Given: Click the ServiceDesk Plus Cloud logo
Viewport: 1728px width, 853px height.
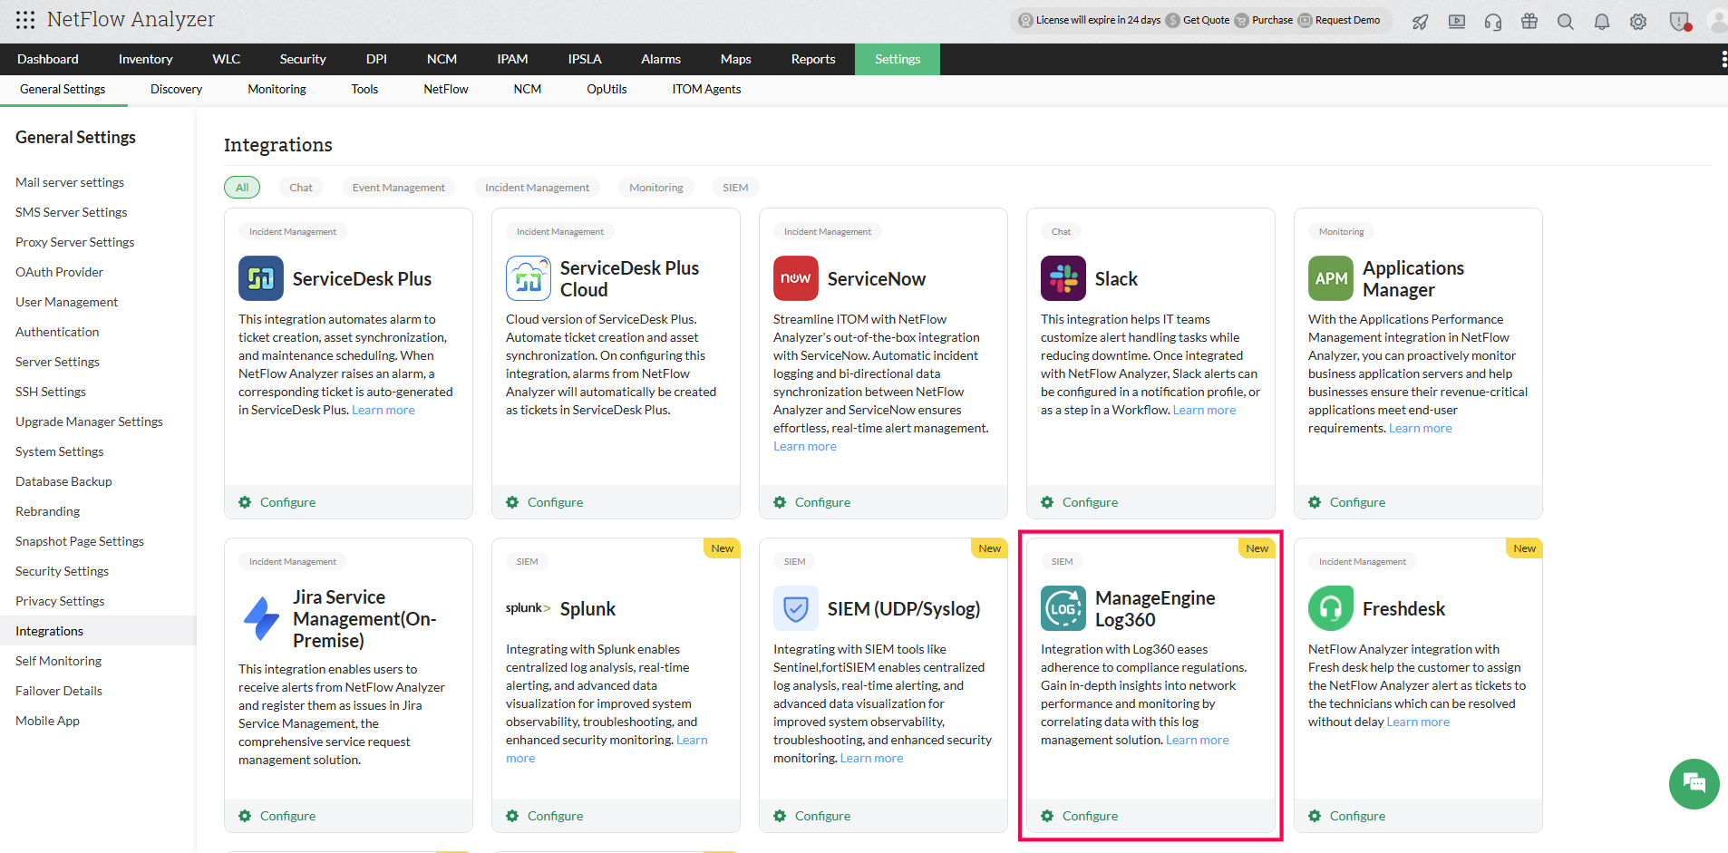Looking at the screenshot, I should point(529,278).
